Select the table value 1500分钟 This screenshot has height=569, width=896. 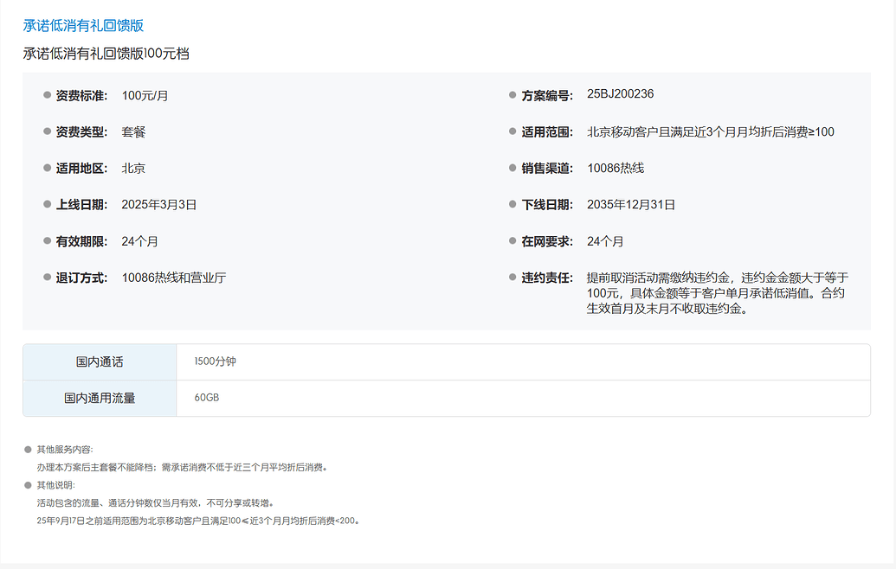tap(216, 361)
